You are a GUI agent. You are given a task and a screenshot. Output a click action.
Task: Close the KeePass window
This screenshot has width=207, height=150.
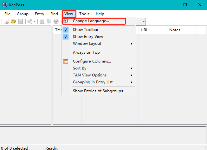[x=200, y=5]
